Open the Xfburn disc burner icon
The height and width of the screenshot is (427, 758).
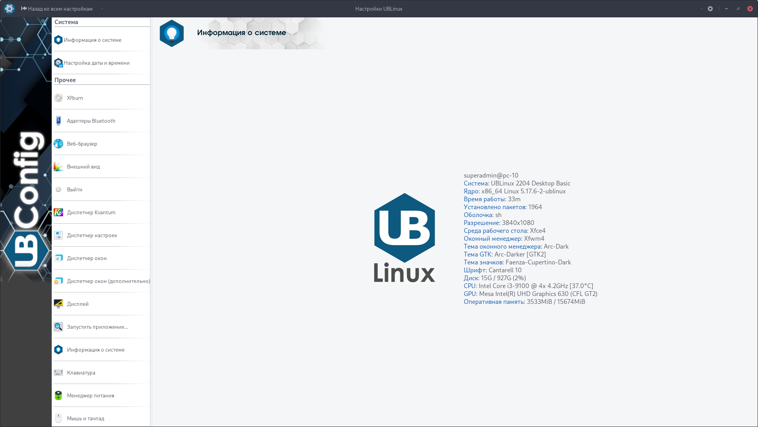58,98
